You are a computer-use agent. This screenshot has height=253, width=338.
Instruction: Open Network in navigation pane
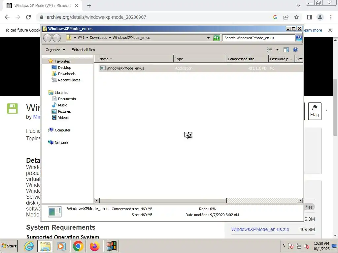(x=61, y=143)
